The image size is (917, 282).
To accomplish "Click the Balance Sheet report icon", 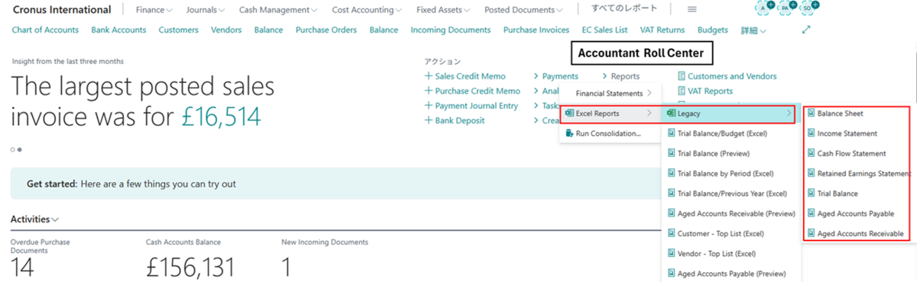I will [812, 114].
